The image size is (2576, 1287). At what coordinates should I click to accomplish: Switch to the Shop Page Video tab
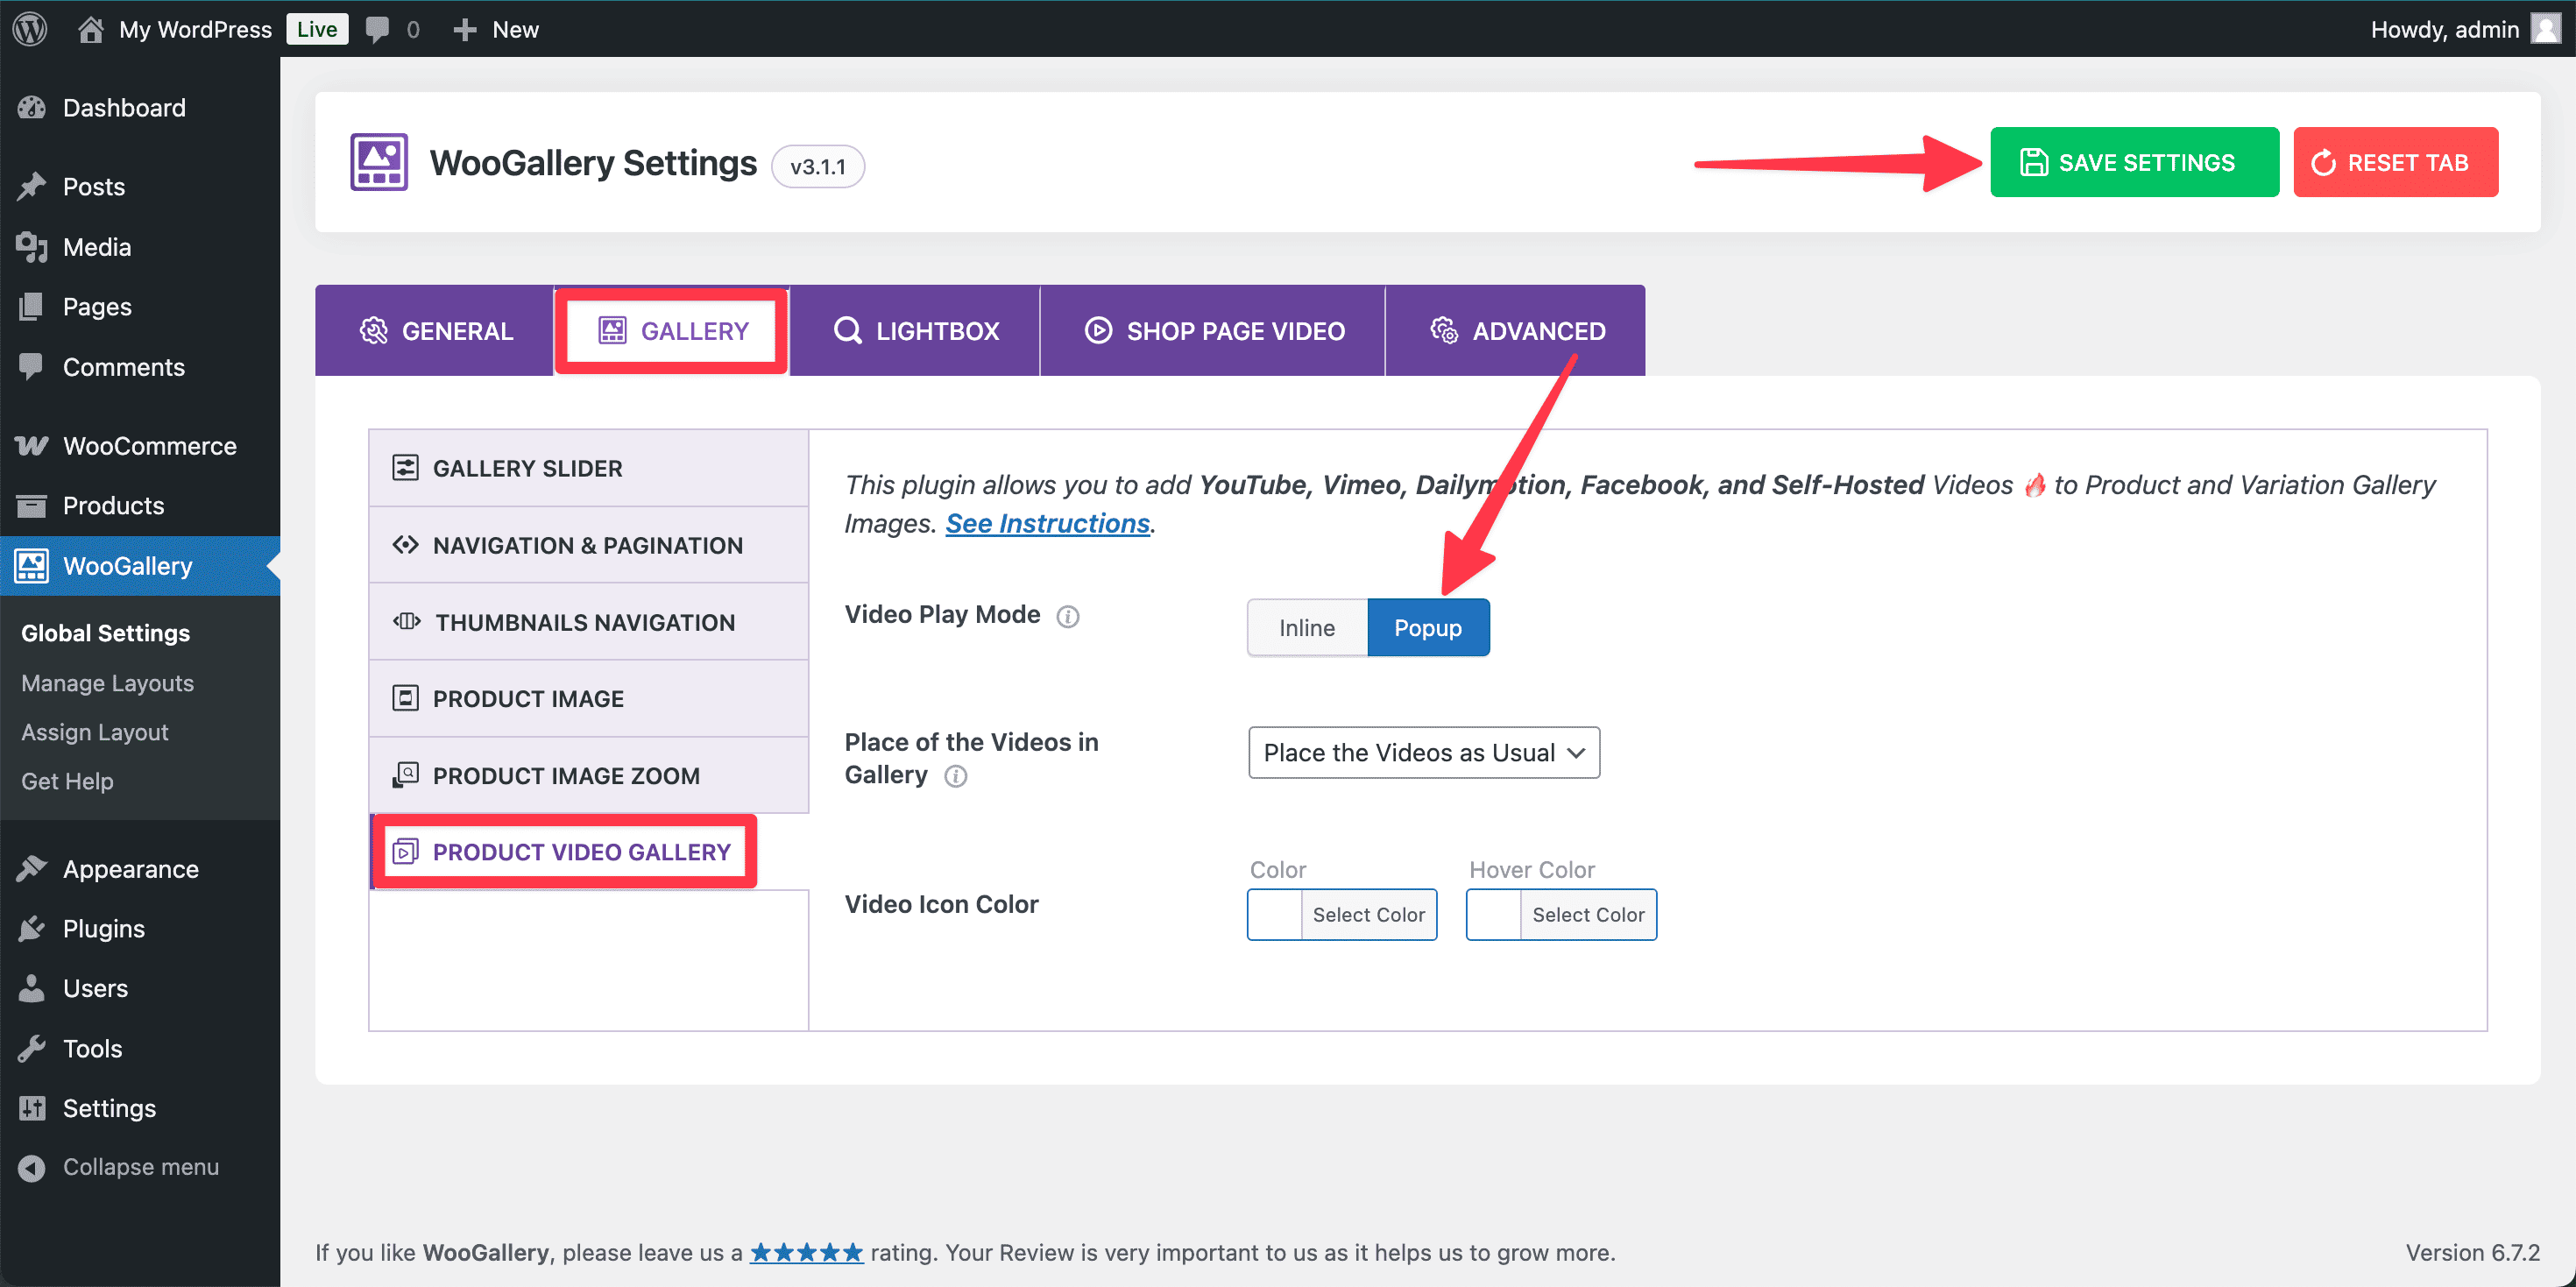pyautogui.click(x=1214, y=331)
